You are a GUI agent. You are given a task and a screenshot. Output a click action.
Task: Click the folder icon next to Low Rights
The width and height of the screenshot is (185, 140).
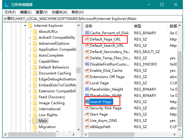click(x=35, y=115)
